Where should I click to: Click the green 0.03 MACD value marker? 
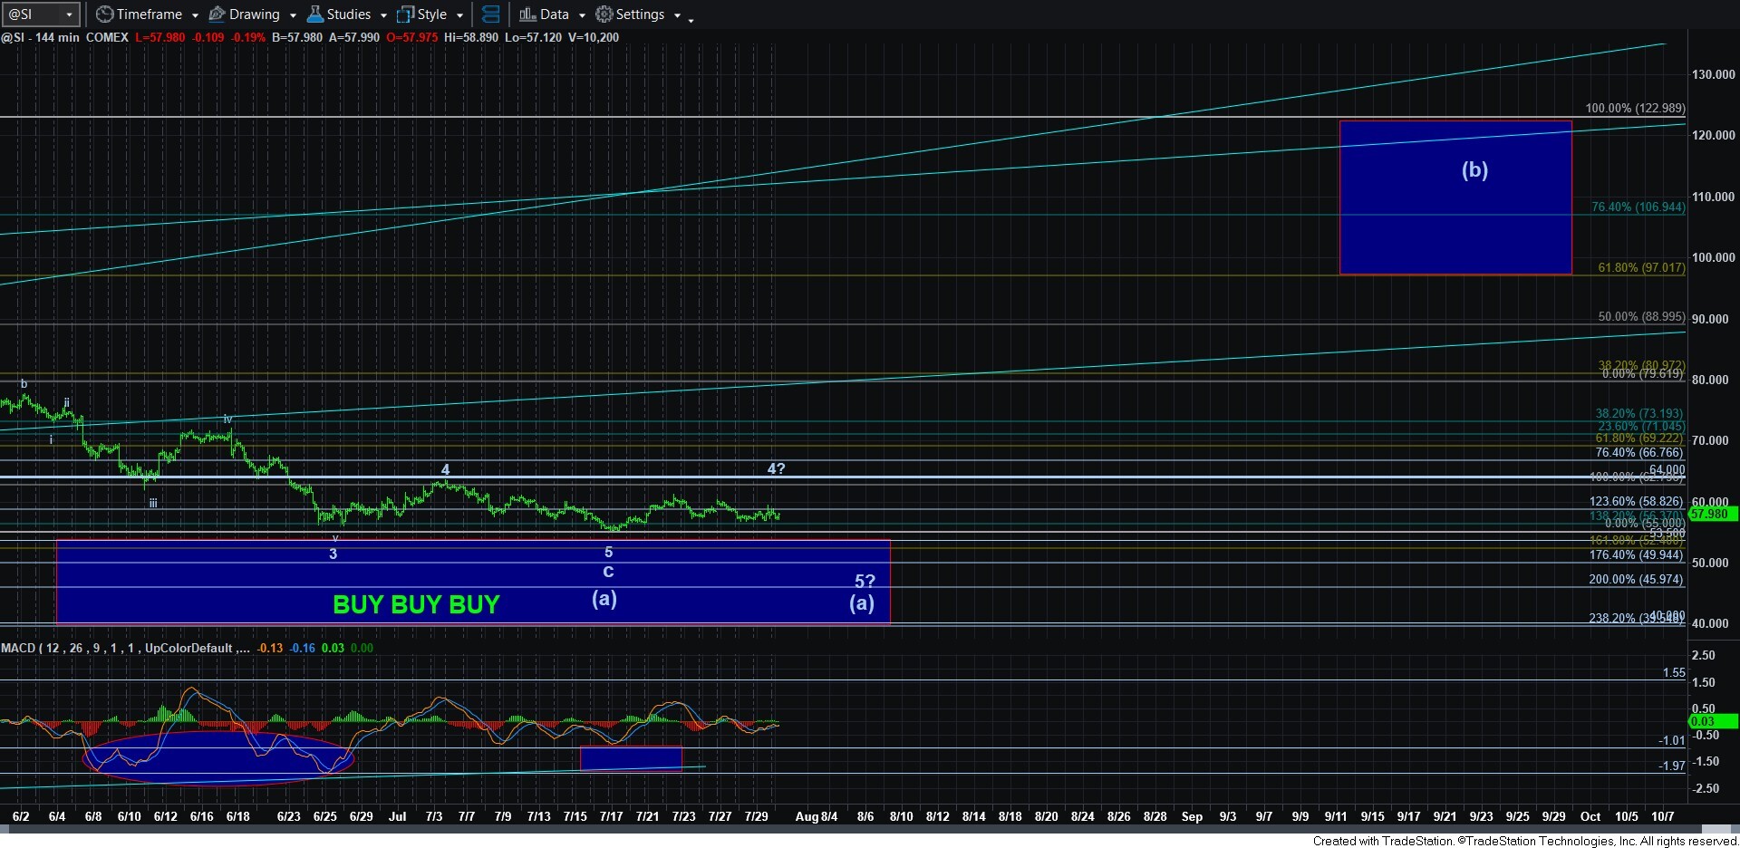[1713, 721]
